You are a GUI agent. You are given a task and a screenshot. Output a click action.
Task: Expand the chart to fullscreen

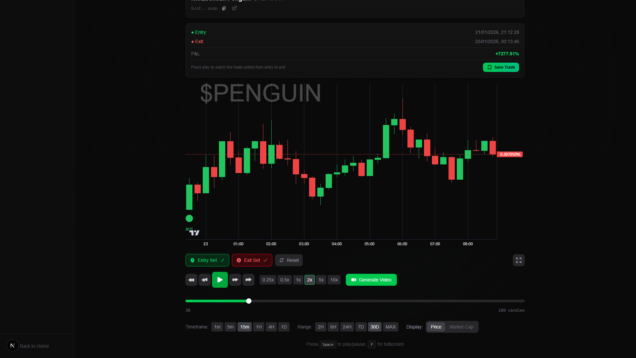(x=518, y=260)
